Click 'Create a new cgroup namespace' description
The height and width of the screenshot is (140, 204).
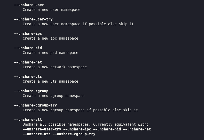coord(54,96)
